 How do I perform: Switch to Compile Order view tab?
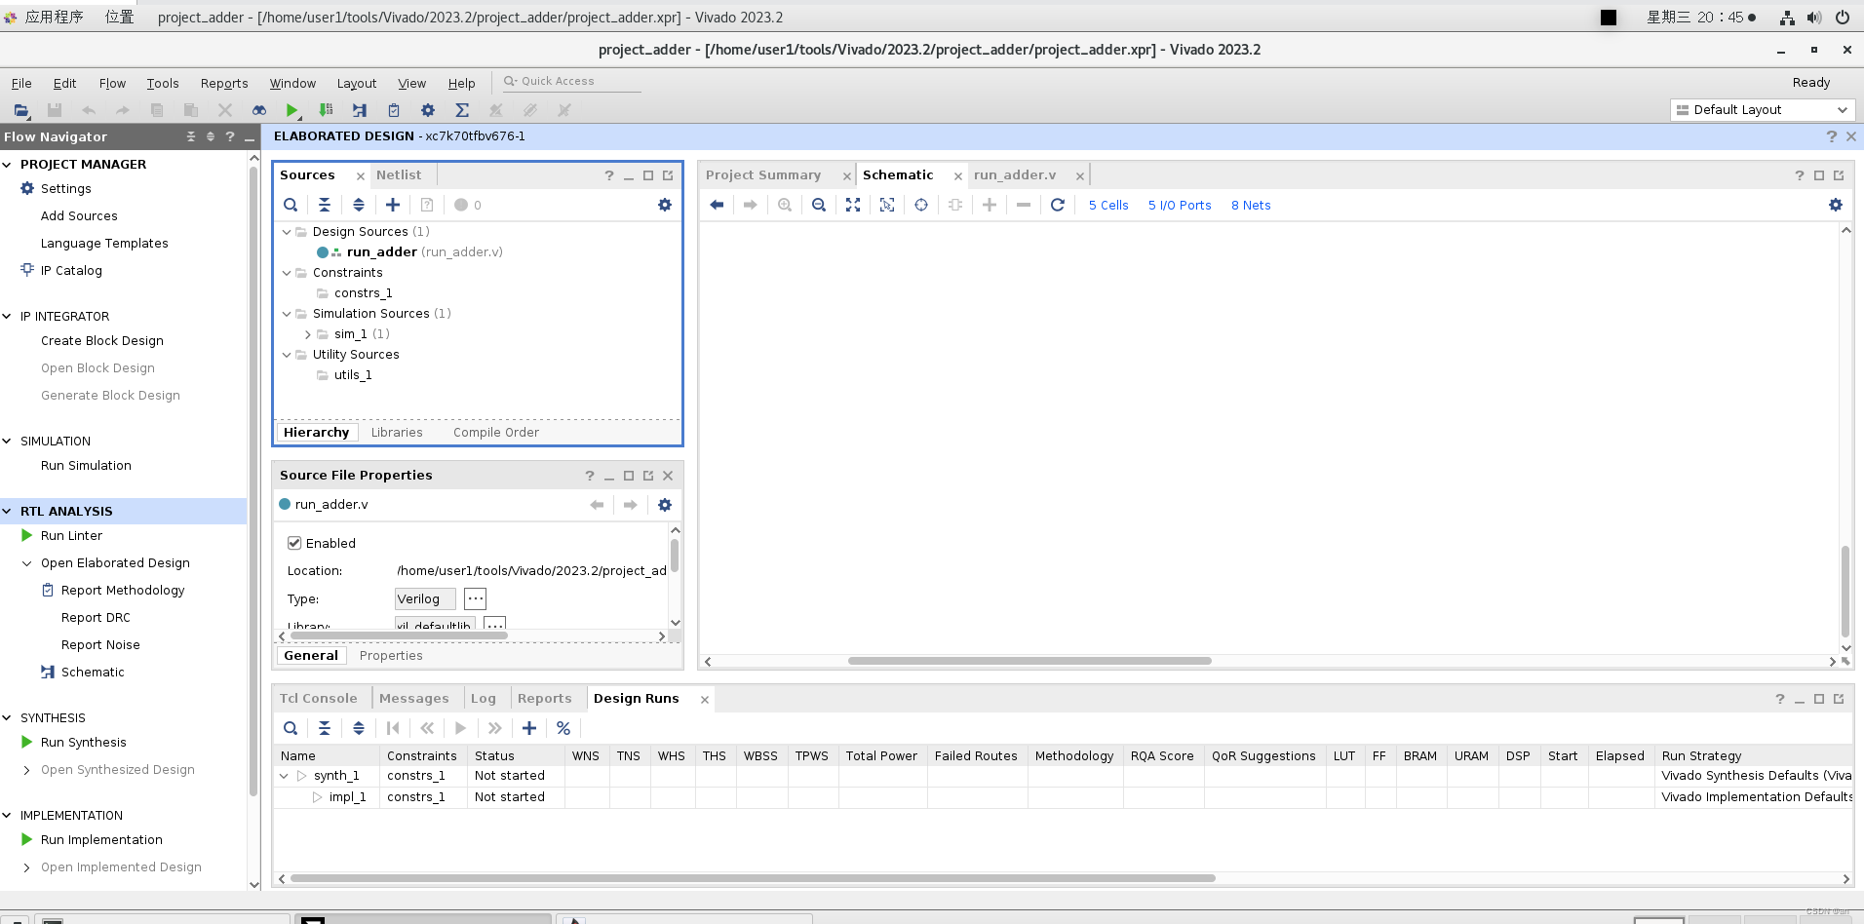(496, 433)
